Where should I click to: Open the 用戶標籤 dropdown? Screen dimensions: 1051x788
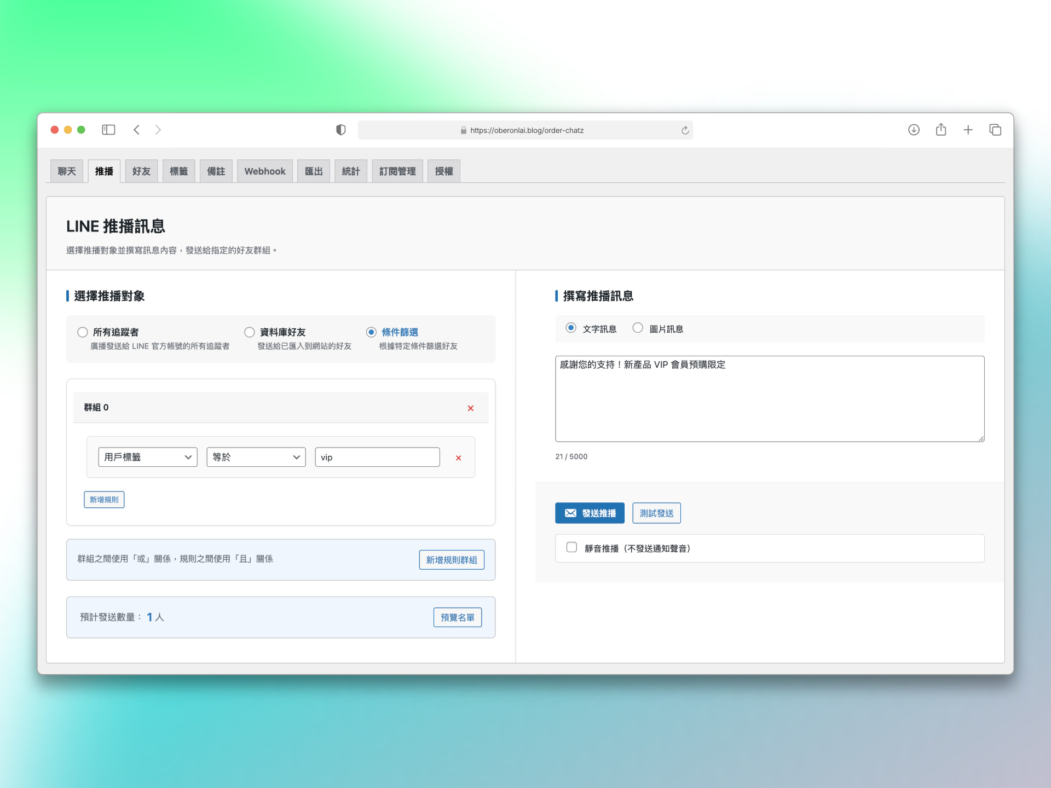pos(148,457)
